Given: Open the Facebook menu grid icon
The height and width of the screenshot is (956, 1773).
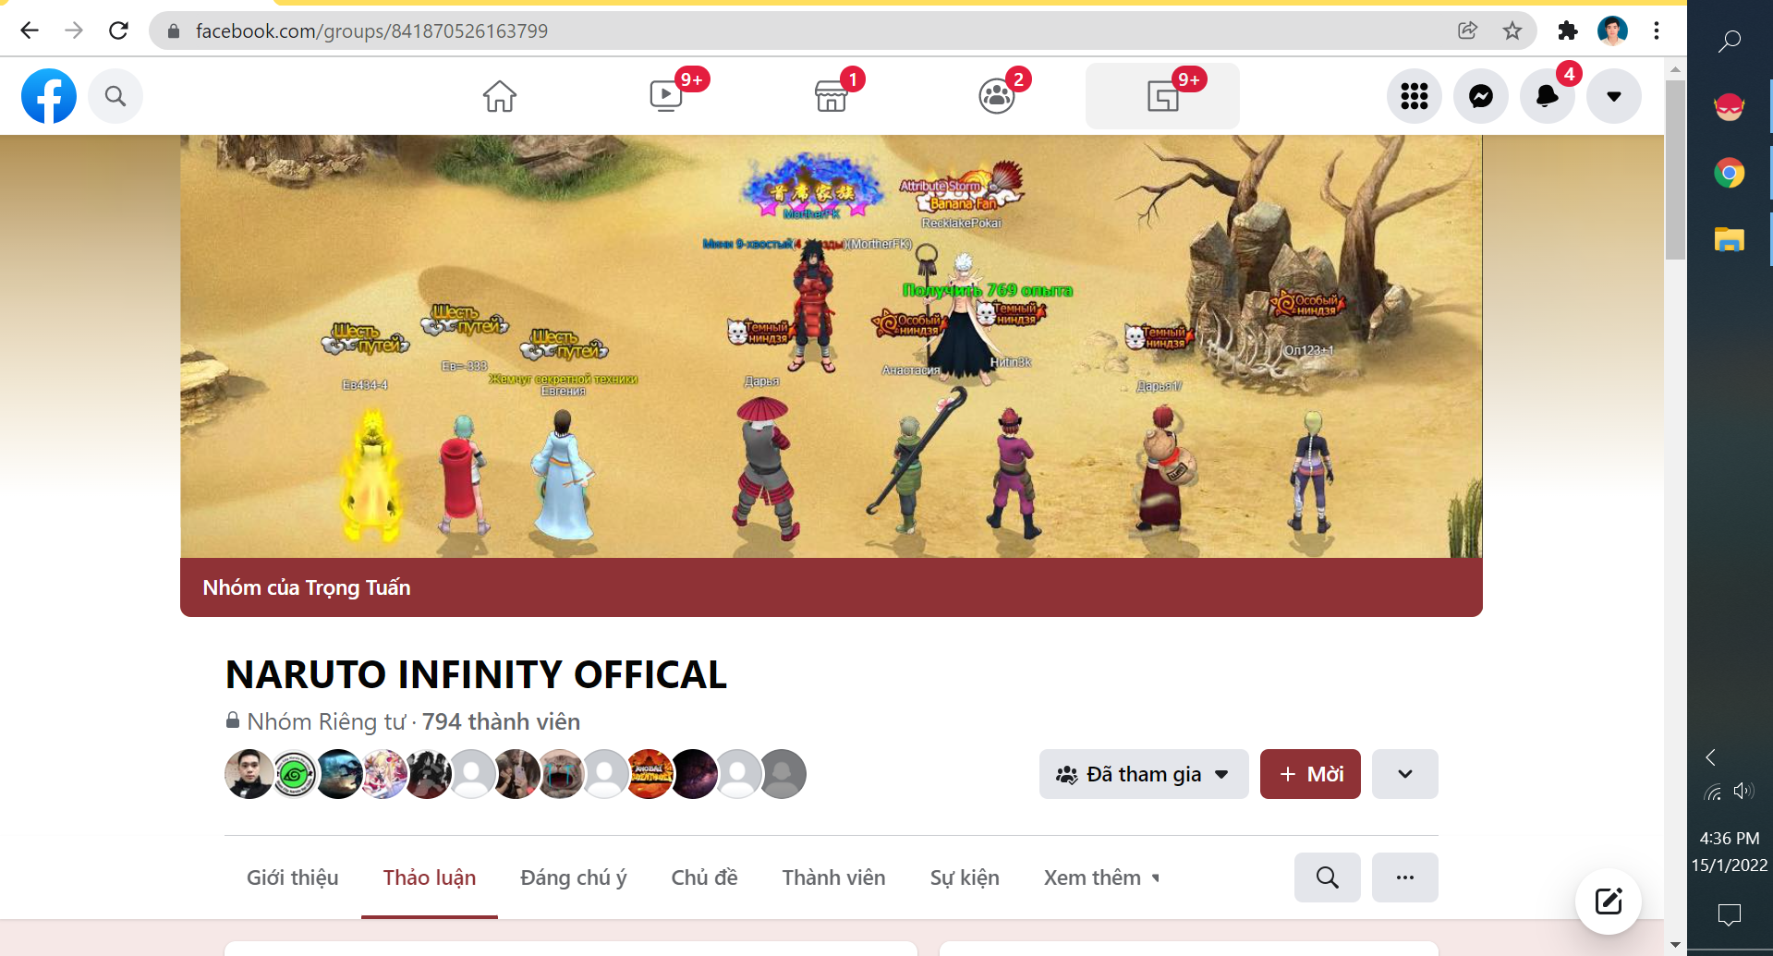Looking at the screenshot, I should point(1415,96).
